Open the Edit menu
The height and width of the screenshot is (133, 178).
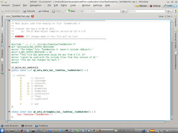pyautogui.click(x=56, y=6)
